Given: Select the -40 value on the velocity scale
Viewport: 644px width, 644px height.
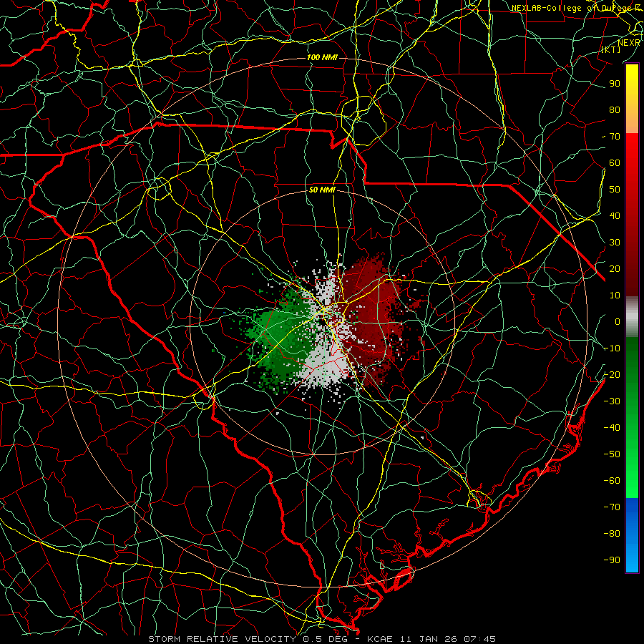Looking at the screenshot, I should coord(612,428).
